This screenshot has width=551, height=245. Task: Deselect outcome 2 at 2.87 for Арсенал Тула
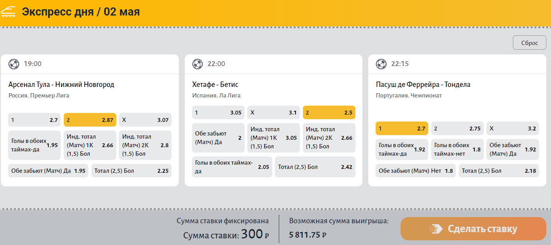(90, 120)
